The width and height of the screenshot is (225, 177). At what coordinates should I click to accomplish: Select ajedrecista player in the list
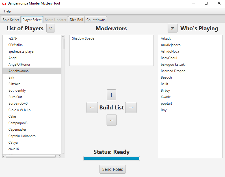click(32, 51)
